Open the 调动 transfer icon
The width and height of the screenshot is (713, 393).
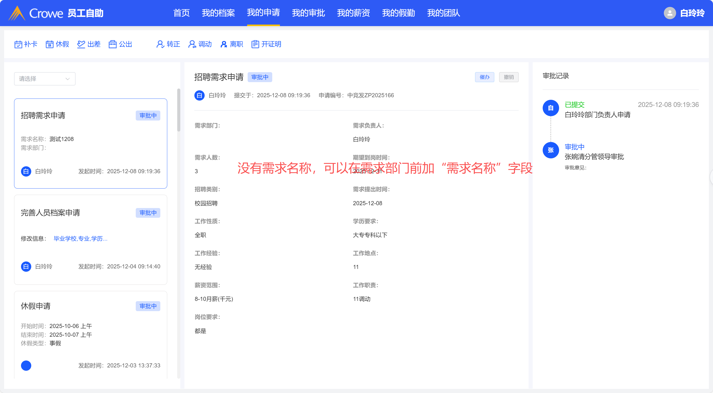click(x=192, y=44)
